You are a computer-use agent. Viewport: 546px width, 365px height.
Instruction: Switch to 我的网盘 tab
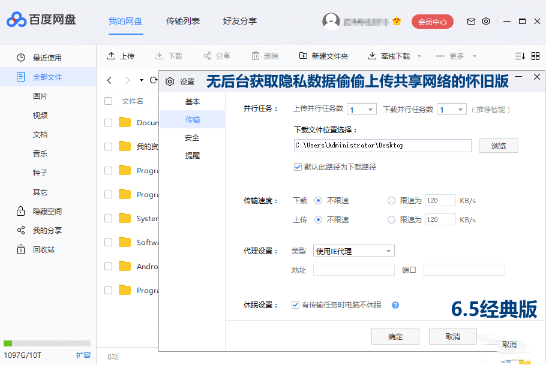tap(125, 21)
